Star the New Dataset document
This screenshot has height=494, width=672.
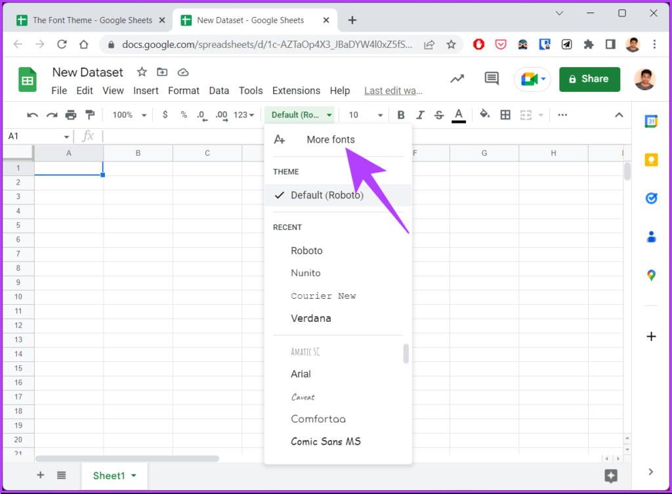pyautogui.click(x=142, y=72)
